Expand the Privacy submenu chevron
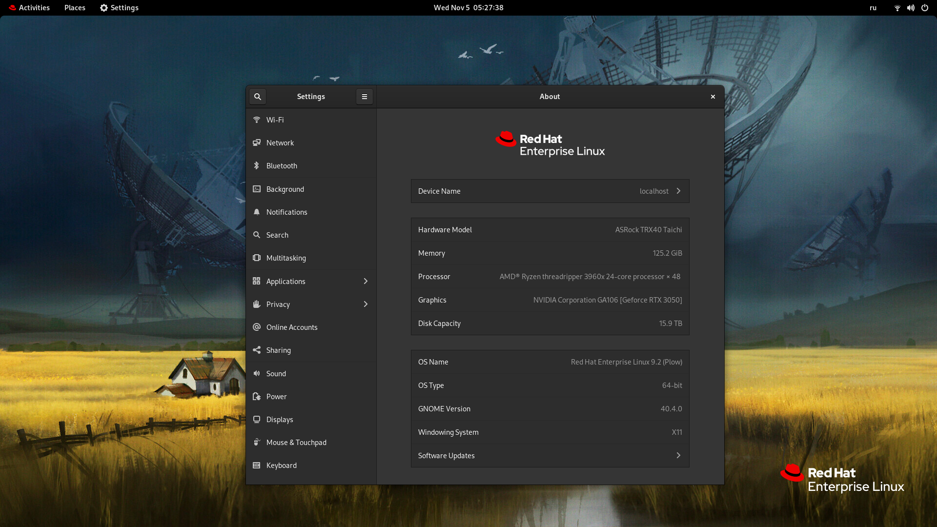Viewport: 937px width, 527px height. point(366,304)
